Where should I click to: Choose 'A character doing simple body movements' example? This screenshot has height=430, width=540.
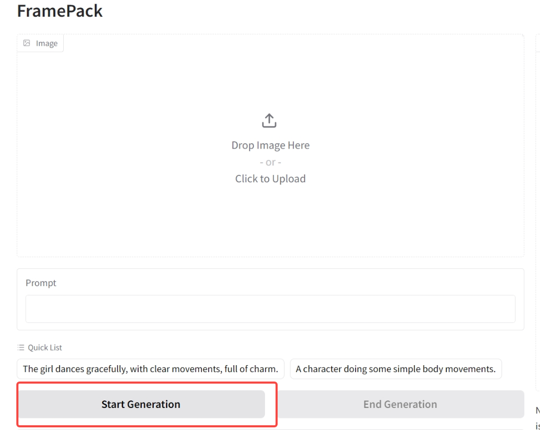click(x=396, y=369)
